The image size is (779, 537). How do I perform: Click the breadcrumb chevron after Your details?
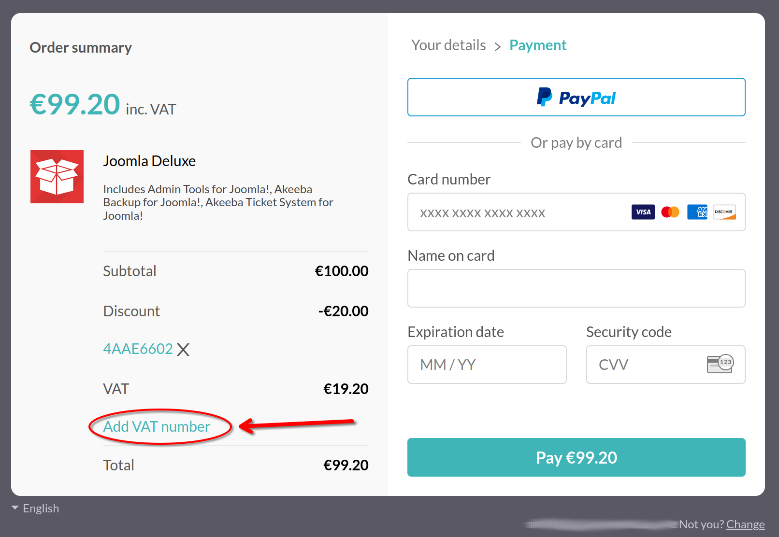tap(497, 46)
